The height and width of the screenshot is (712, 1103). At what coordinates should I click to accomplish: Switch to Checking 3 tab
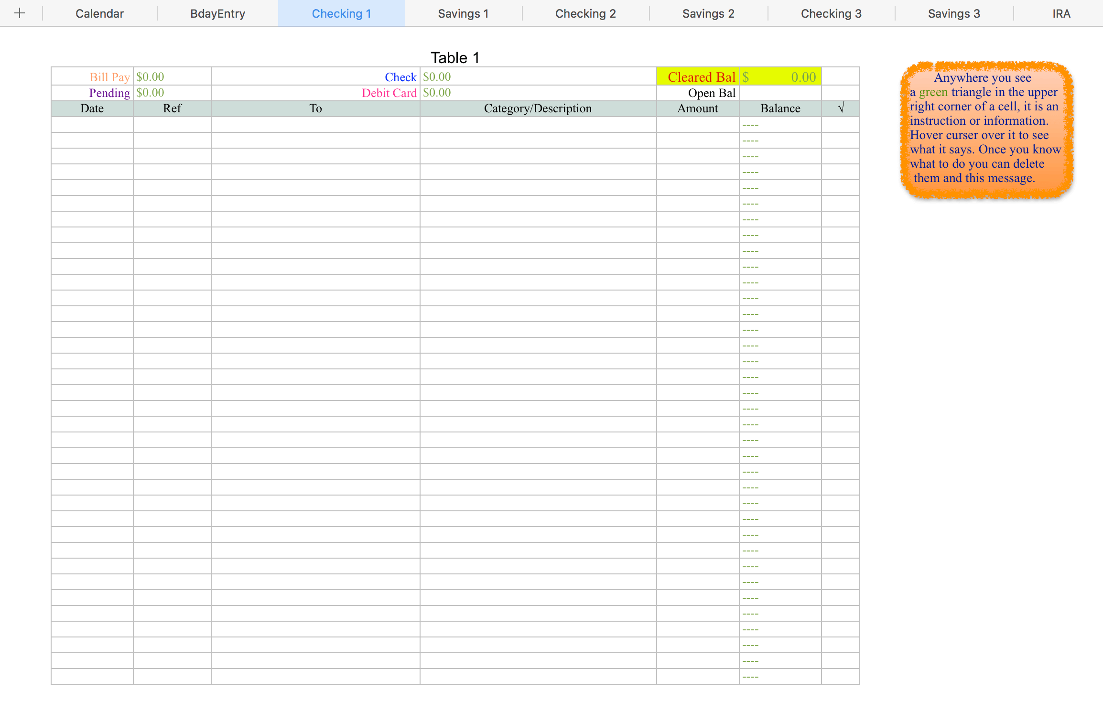coord(831,13)
